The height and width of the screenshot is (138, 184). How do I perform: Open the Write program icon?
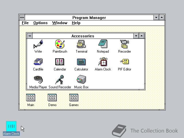click(38, 44)
